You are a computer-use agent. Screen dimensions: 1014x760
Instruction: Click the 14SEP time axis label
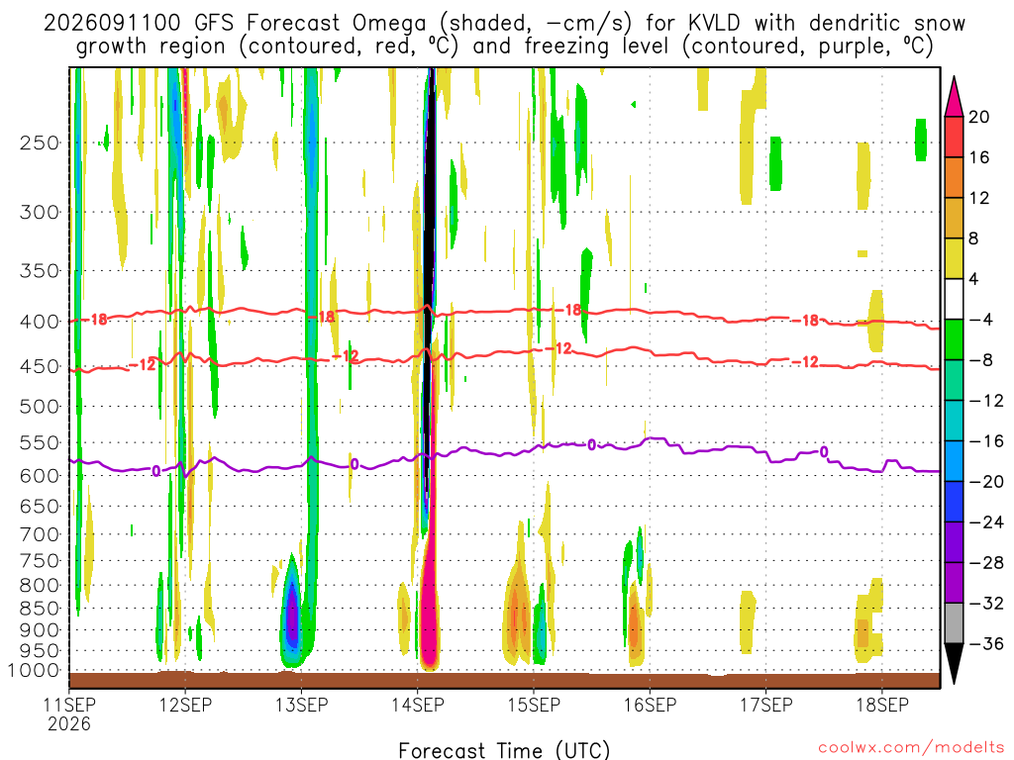(x=417, y=705)
